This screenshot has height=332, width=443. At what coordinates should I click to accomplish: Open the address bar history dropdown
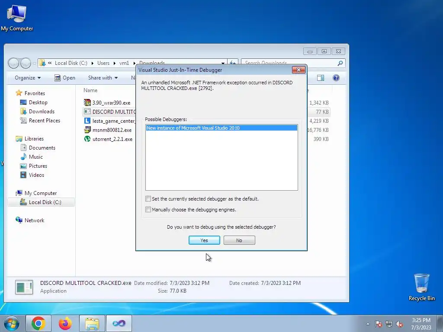pos(223,63)
